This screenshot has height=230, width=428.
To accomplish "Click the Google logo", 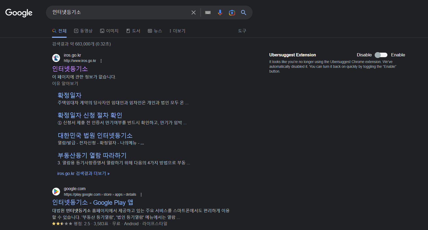I will 19,12.
